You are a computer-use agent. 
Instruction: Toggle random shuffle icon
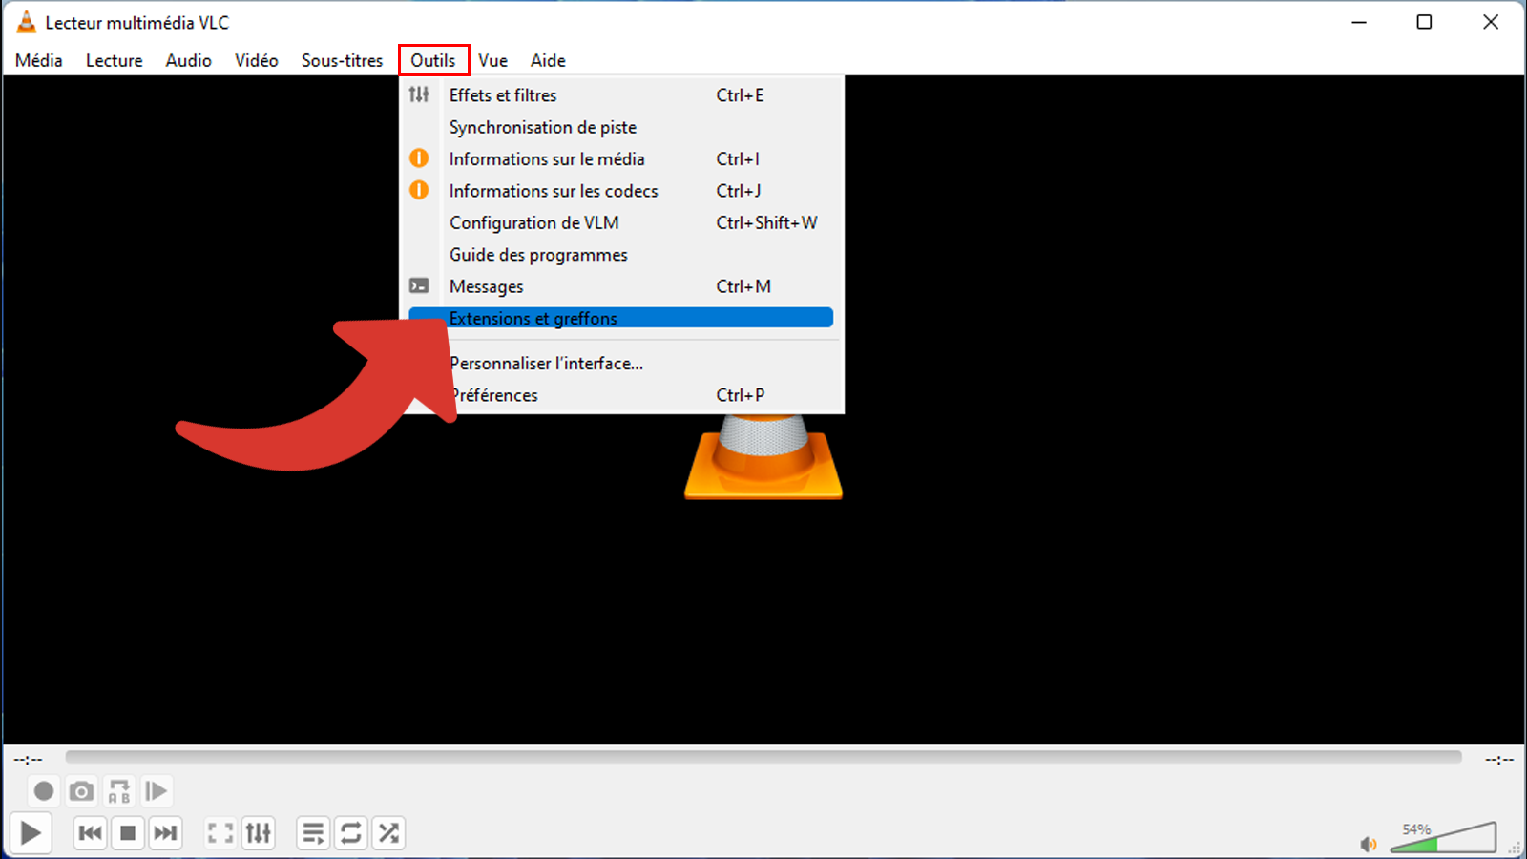click(x=388, y=833)
